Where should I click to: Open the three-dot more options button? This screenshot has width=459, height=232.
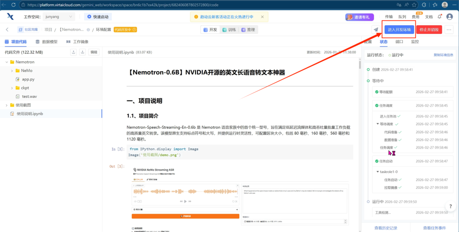(449, 30)
